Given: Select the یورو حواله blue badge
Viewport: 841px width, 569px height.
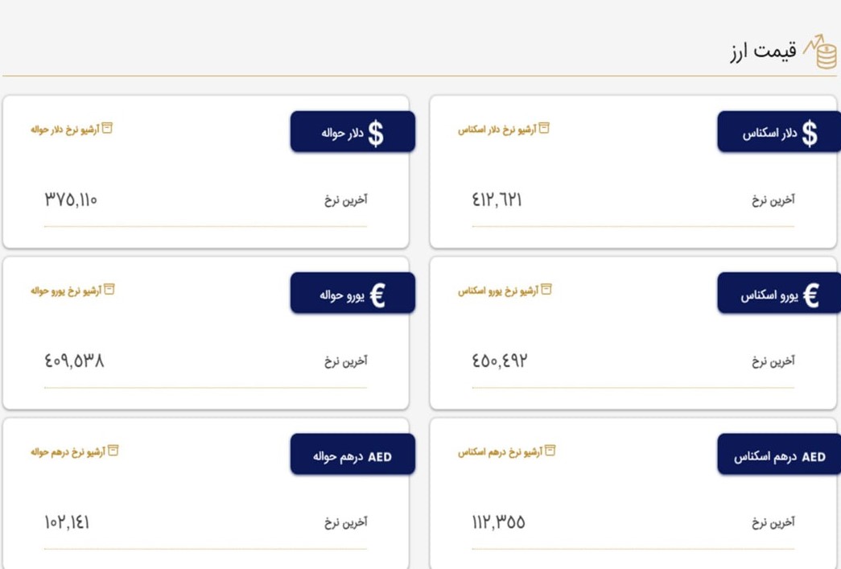Looking at the screenshot, I should click(x=352, y=293).
